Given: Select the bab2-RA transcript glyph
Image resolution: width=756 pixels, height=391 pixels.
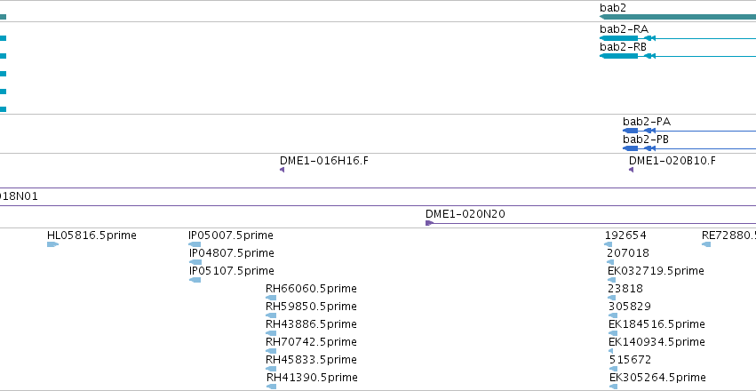Looking at the screenshot, I should (x=678, y=38).
